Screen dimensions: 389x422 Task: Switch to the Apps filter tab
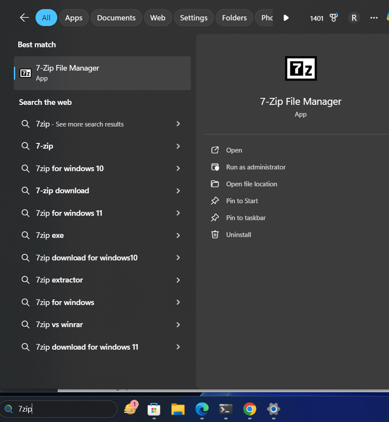click(x=74, y=18)
